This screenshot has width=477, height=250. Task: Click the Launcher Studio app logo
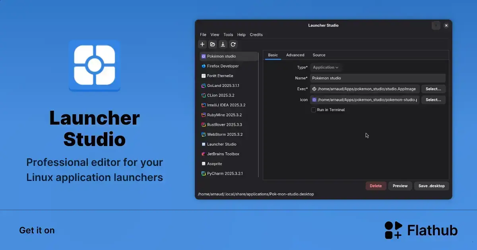click(95, 65)
